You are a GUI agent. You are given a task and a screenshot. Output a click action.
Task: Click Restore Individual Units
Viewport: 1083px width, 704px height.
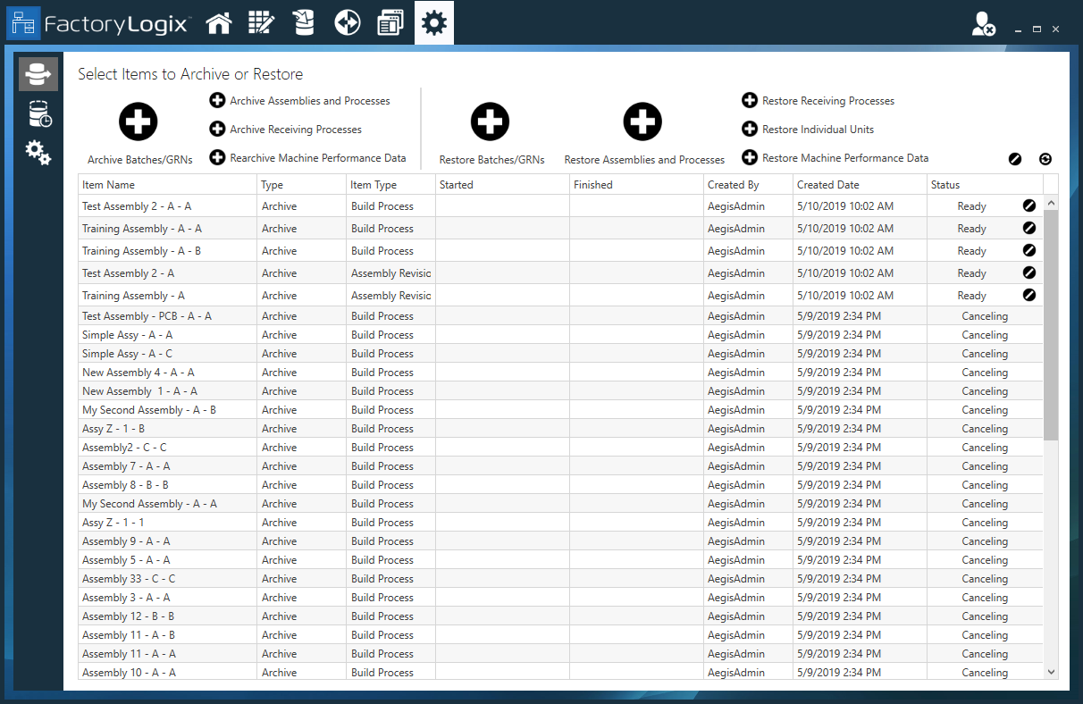750,129
